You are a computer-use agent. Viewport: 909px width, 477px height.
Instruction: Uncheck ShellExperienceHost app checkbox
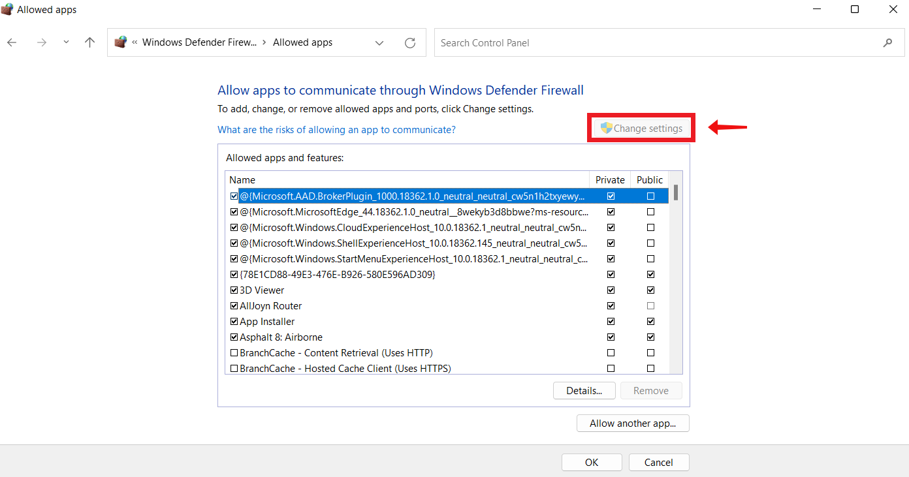[x=234, y=243]
